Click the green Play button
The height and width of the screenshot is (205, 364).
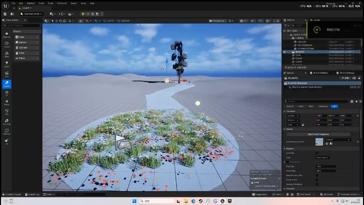pos(83,14)
